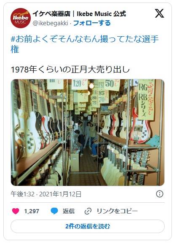Click the Ikebe Music profile avatar
The image size is (174, 244).
pos(21,18)
